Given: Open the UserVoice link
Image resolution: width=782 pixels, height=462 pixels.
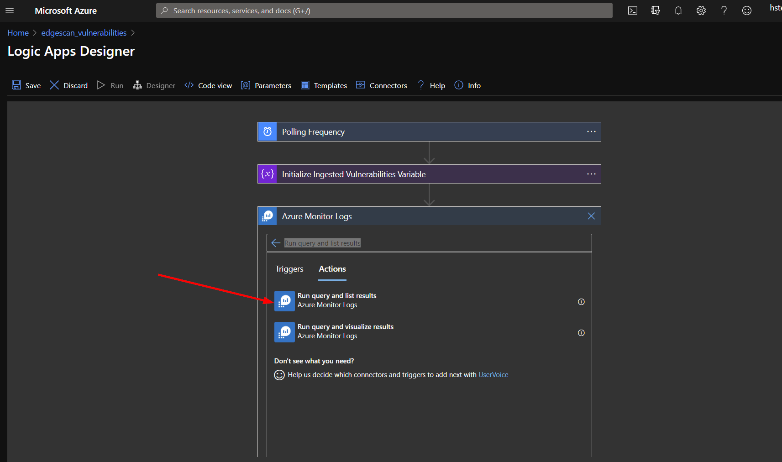Looking at the screenshot, I should tap(493, 375).
